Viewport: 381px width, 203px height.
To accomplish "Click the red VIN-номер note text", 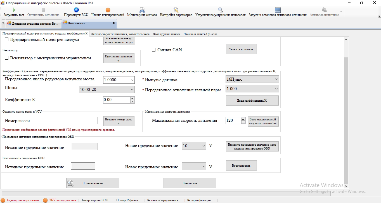I will [59, 130].
